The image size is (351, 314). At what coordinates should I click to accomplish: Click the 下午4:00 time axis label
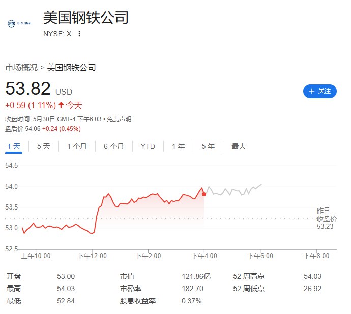pyautogui.click(x=204, y=256)
